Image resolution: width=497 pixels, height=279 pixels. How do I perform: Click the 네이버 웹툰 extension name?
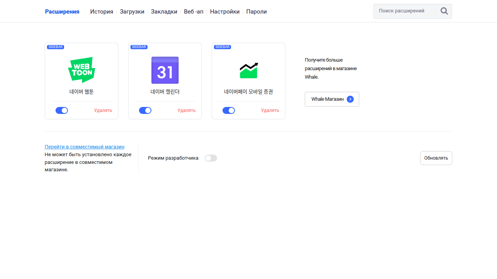82,92
